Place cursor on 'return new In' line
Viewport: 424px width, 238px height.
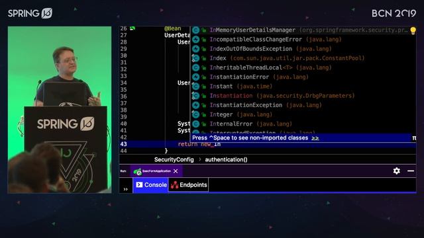pos(268,144)
